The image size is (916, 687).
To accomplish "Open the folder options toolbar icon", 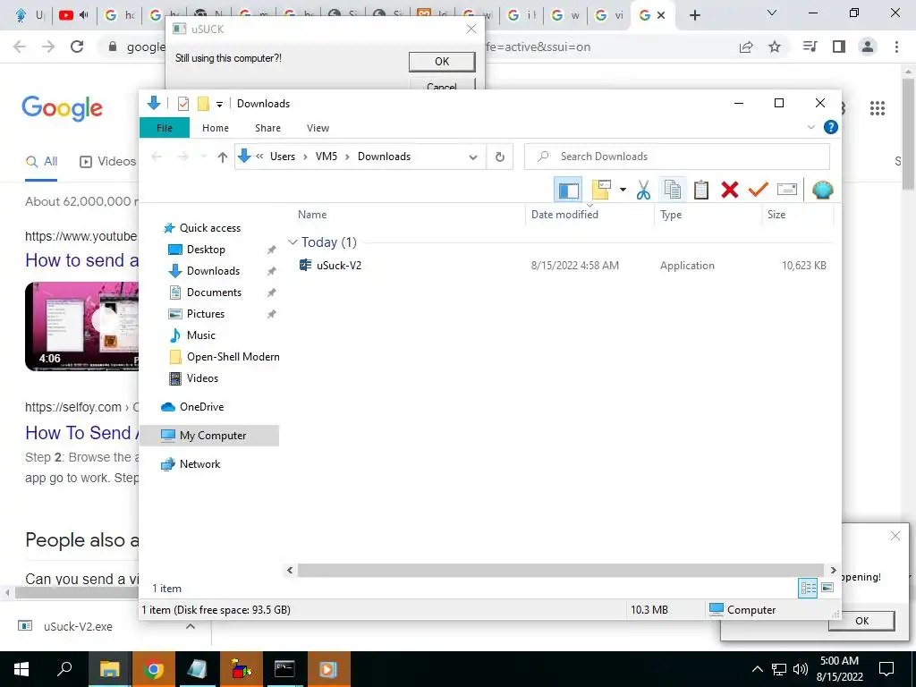I will click(601, 190).
